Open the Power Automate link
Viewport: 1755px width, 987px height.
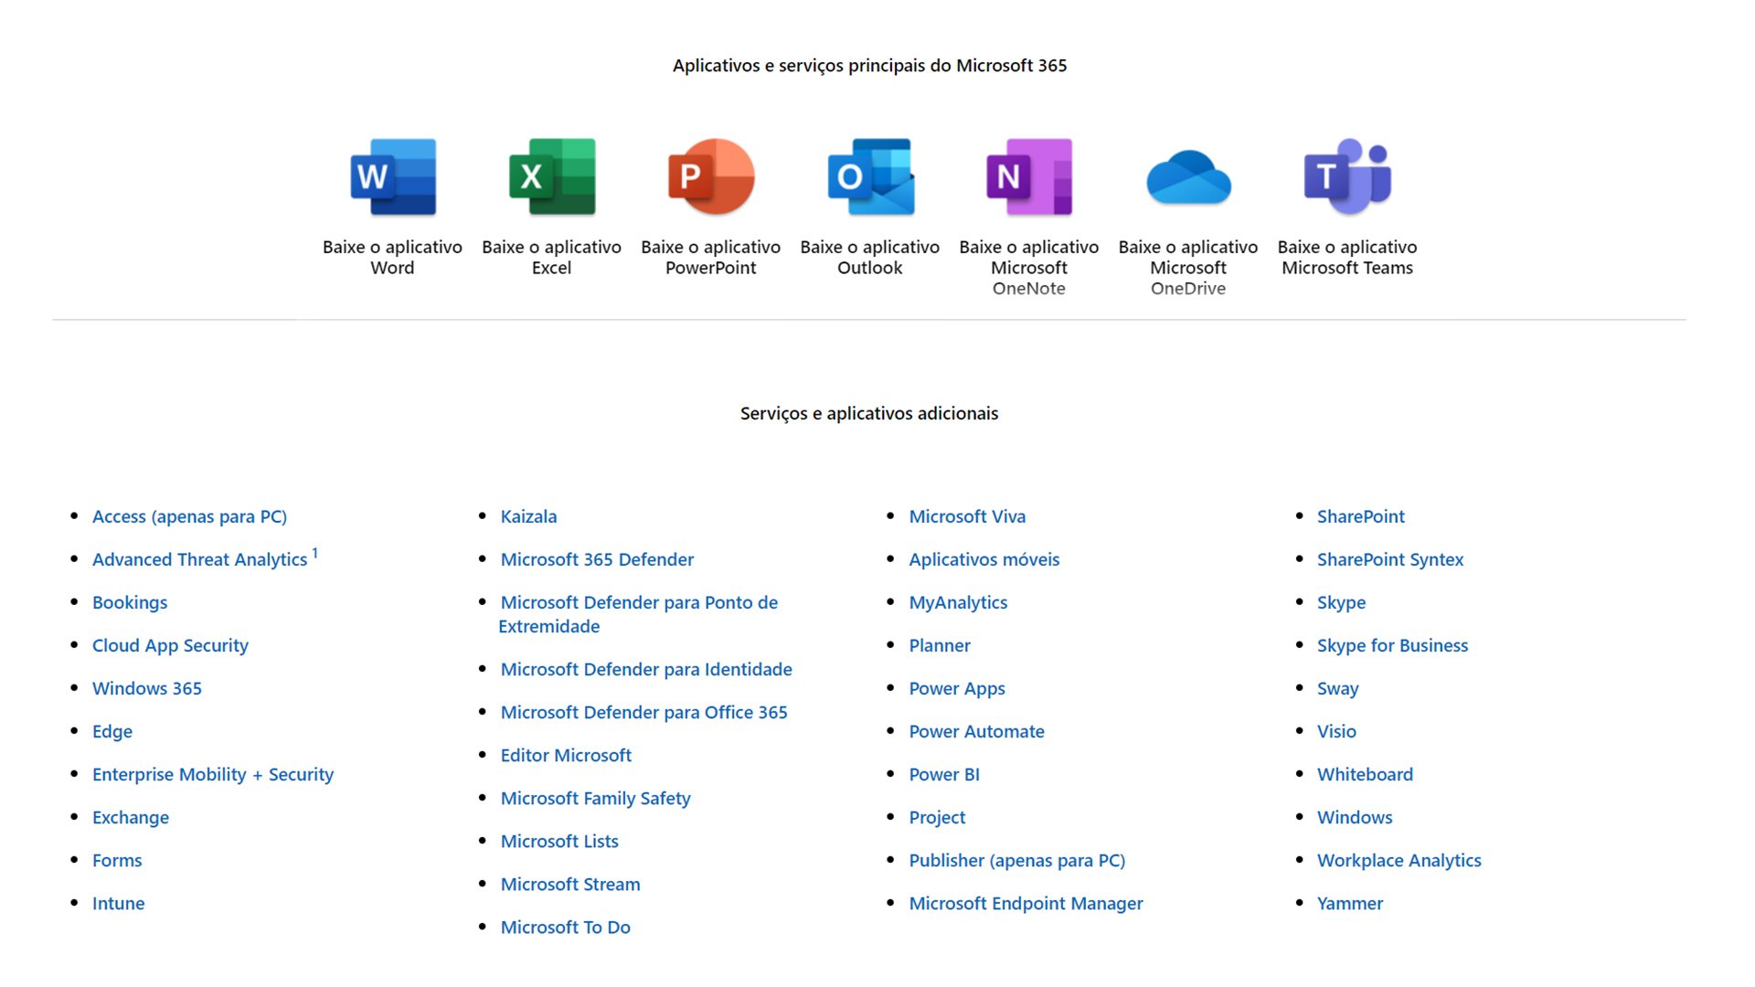pyautogui.click(x=976, y=731)
